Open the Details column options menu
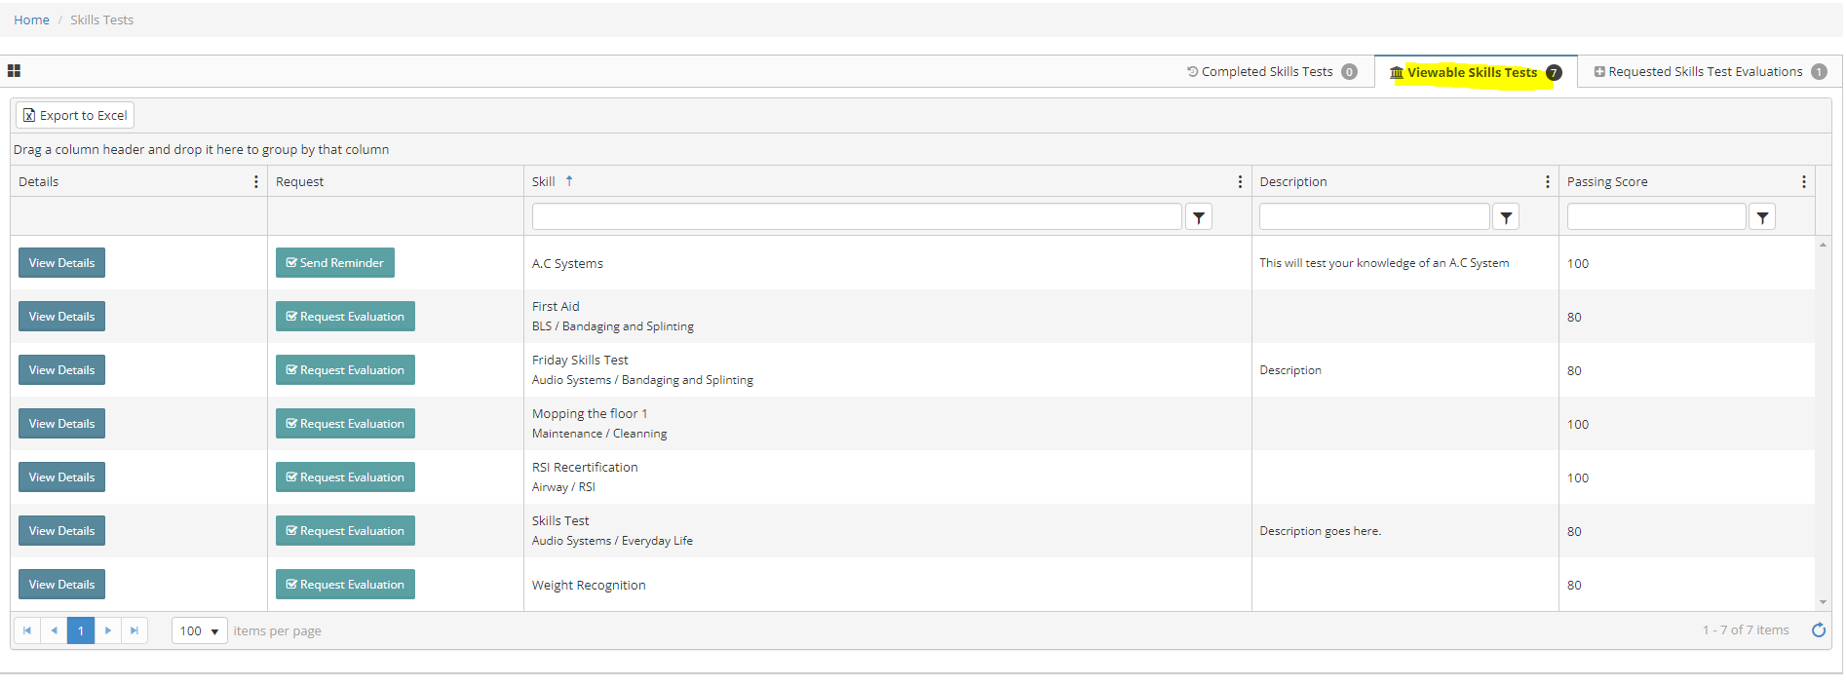Image resolution: width=1846 pixels, height=686 pixels. (x=256, y=182)
